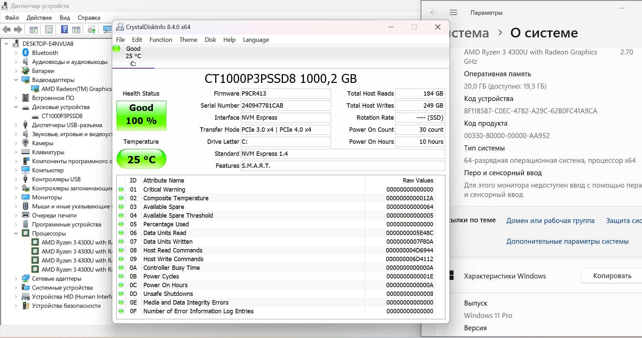
Task: Click the Контроллеры USB icon
Action: [x=25, y=179]
